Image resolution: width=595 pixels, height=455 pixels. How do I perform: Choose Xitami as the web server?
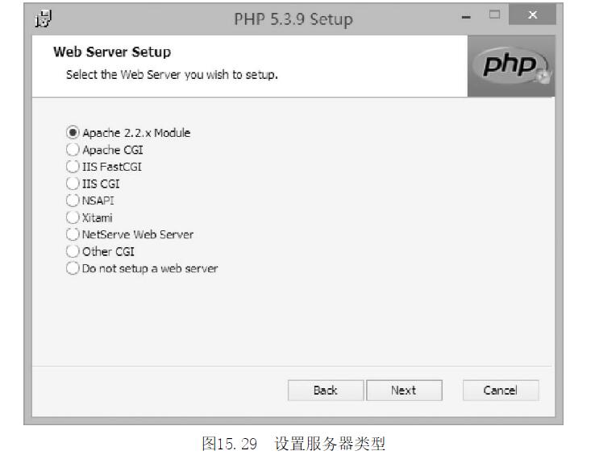pos(73,217)
